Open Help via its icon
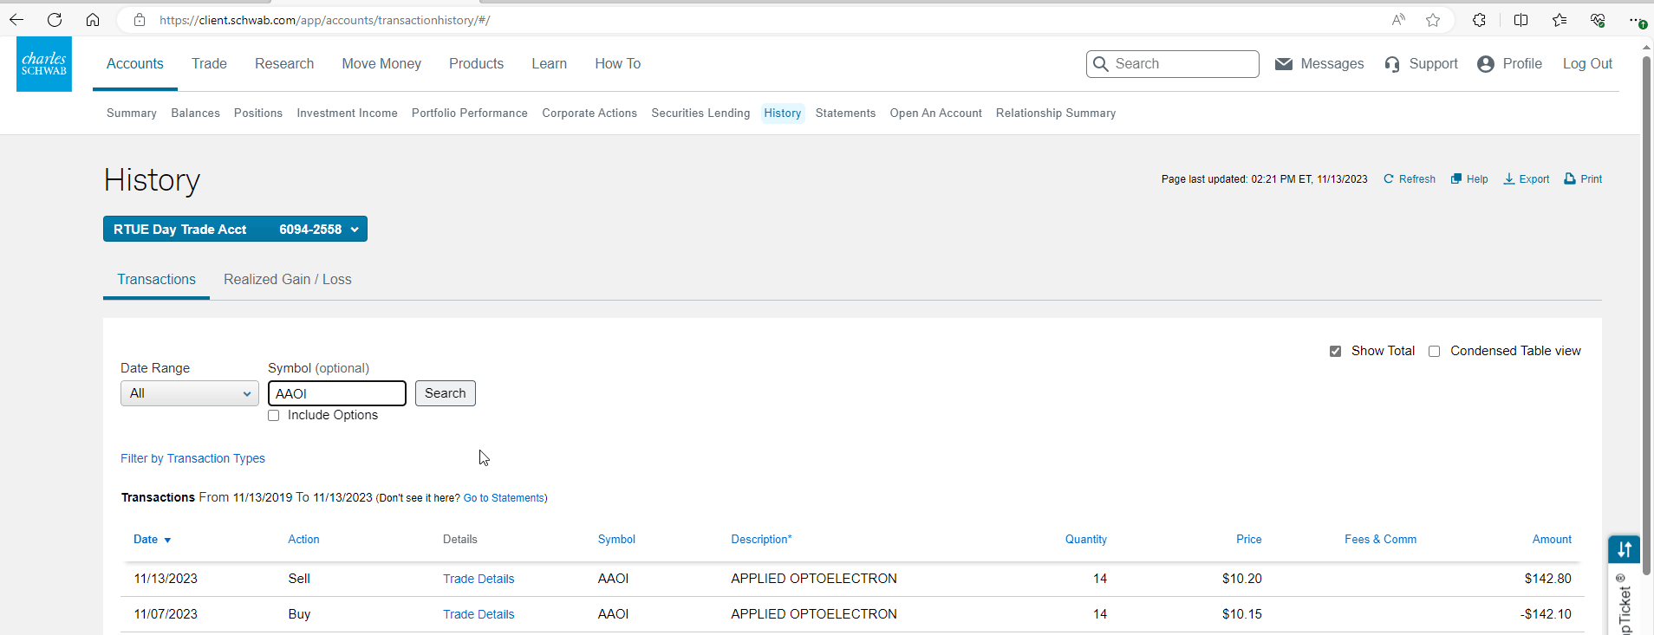The image size is (1654, 635). (x=1456, y=179)
